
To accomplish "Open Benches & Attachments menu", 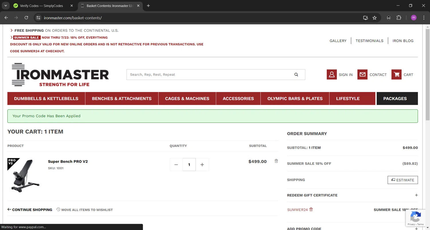I will (x=122, y=99).
